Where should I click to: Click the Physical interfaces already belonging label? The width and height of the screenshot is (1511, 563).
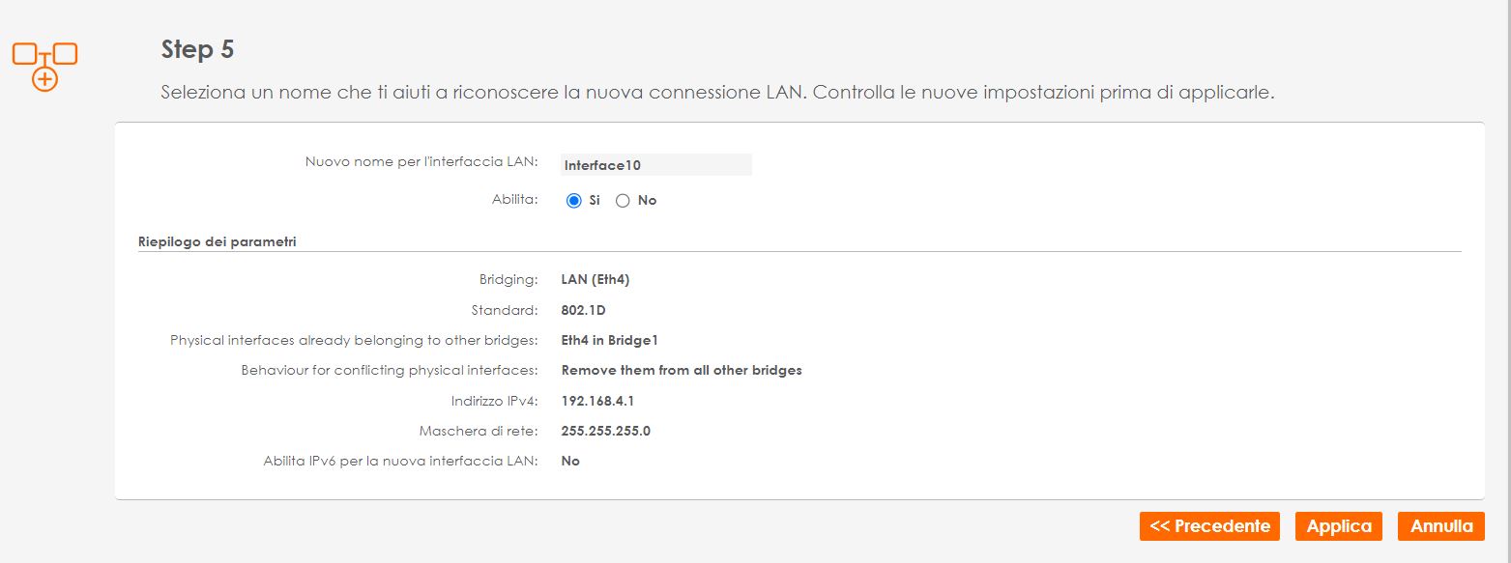click(x=354, y=341)
